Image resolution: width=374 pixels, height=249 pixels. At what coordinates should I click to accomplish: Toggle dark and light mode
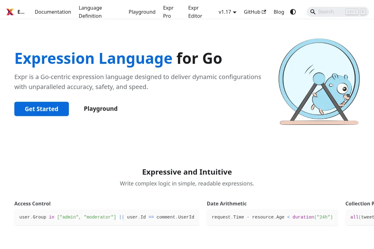pyautogui.click(x=293, y=12)
